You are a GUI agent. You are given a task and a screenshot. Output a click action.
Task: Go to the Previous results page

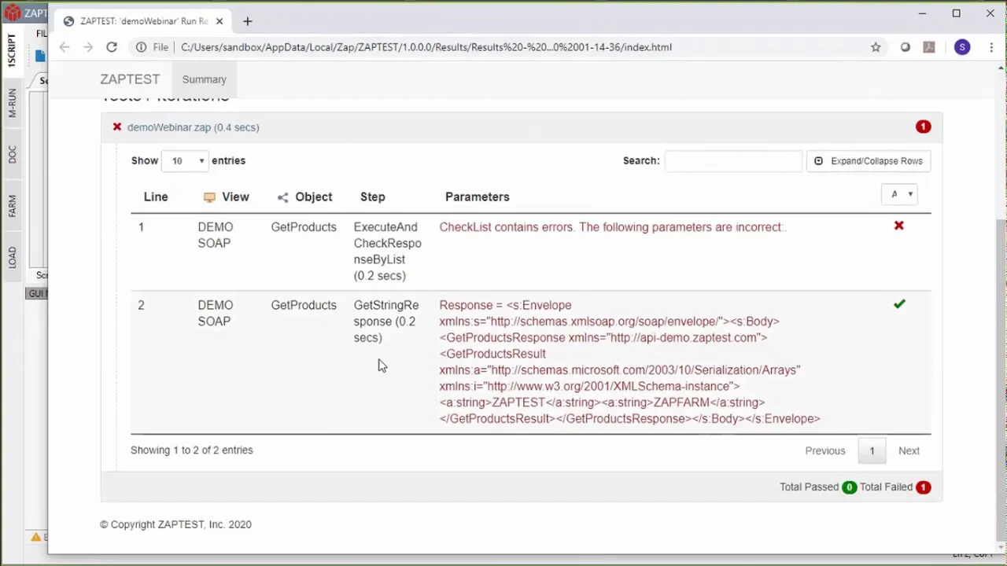[x=824, y=450]
